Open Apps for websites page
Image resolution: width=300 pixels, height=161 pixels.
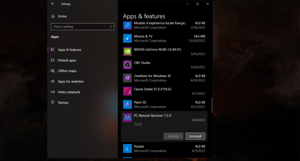pos(71,81)
